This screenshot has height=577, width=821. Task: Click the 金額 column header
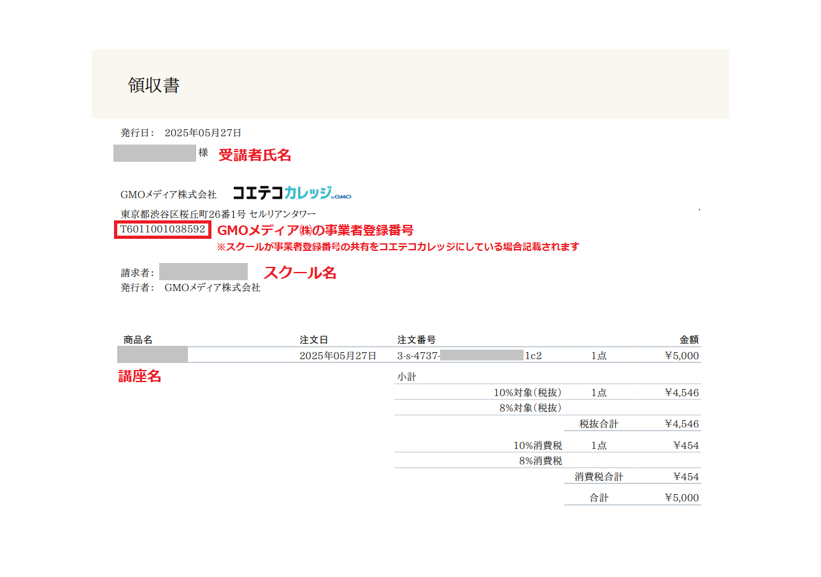pyautogui.click(x=689, y=340)
